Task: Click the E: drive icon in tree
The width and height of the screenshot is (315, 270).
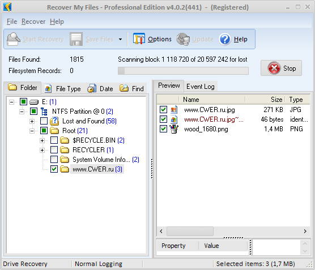Action: [34, 102]
